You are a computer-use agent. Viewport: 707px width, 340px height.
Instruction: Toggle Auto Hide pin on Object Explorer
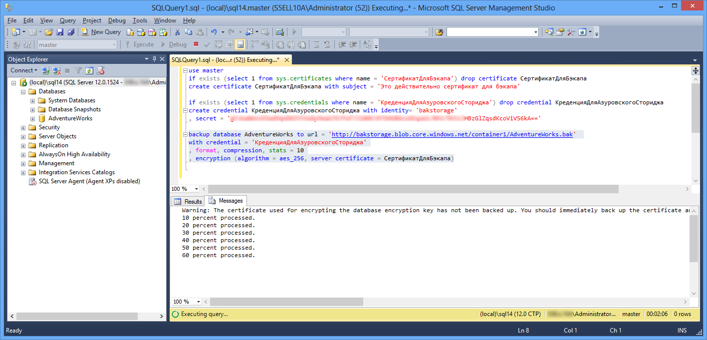(x=154, y=59)
